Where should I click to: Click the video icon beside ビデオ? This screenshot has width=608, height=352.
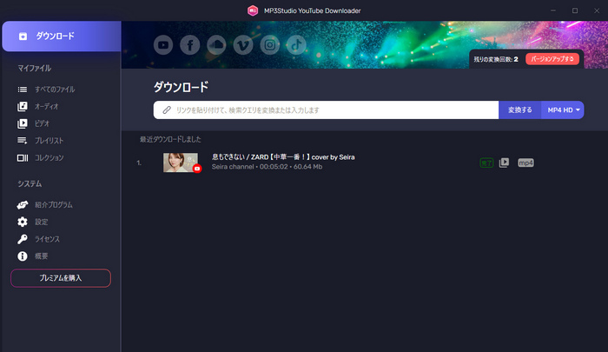23,123
